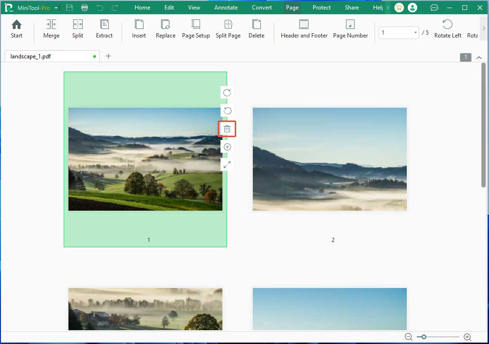The image size is (489, 344).
Task: Add a new tab with plus button
Action: click(x=108, y=56)
